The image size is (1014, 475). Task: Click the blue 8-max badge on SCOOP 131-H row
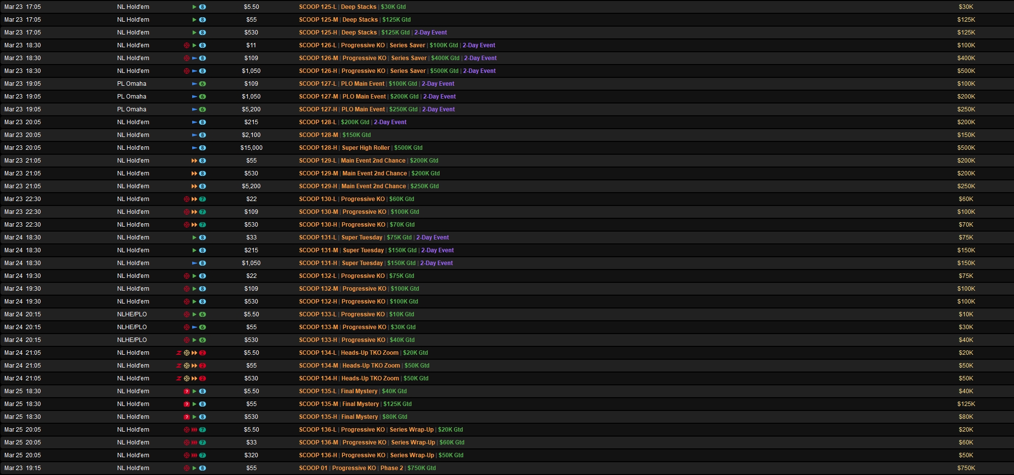(x=203, y=263)
